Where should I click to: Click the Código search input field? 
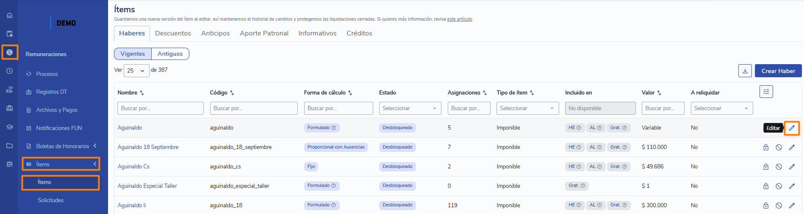[x=253, y=108]
